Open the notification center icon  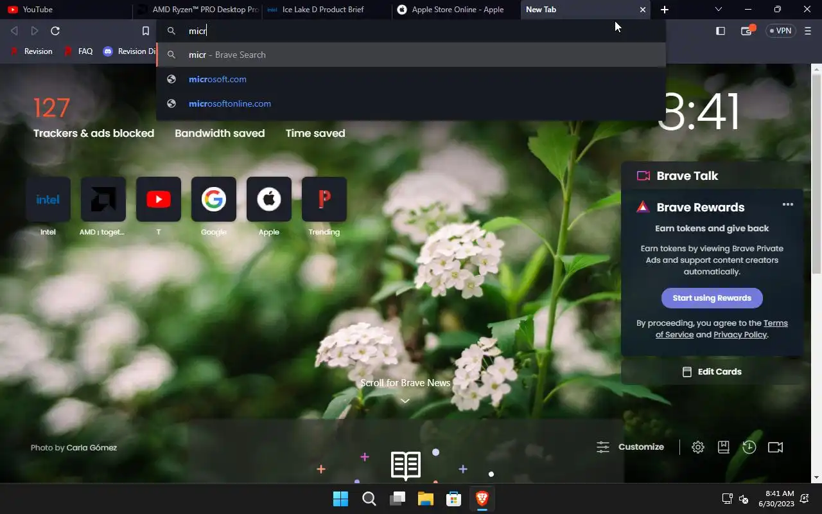805,499
